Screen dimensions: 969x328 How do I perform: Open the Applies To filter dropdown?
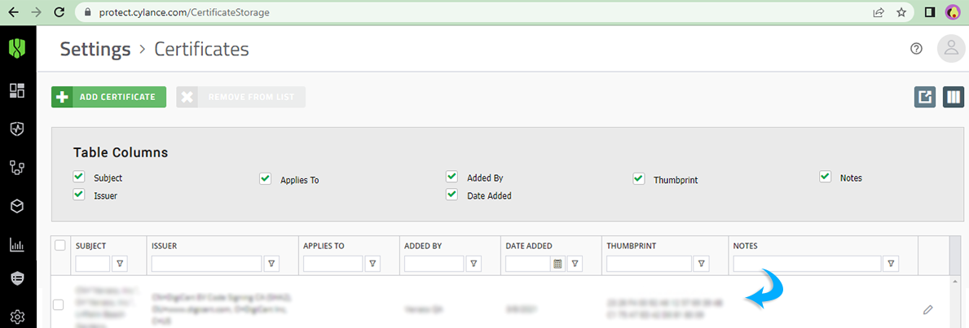tap(372, 264)
